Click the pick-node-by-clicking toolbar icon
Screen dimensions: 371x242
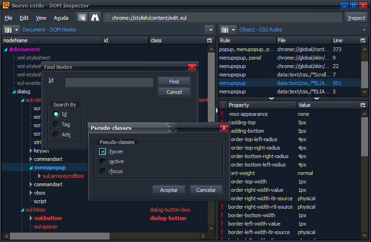pos(82,18)
